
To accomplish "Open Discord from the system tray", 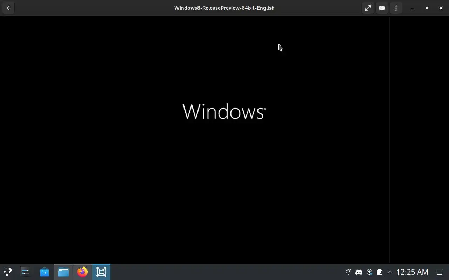I will 359,272.
